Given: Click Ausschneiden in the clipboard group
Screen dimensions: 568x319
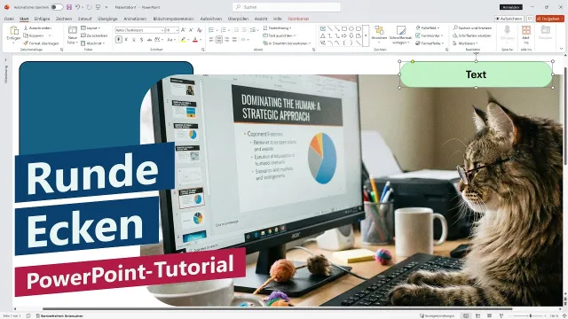Looking at the screenshot, I should (37, 27).
